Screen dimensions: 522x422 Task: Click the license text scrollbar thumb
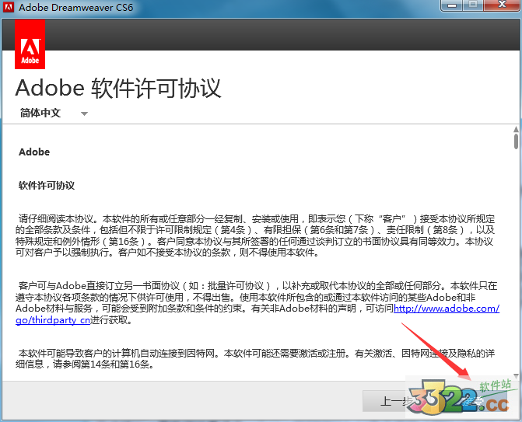(x=516, y=141)
